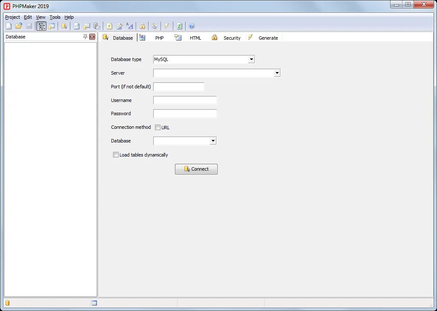The width and height of the screenshot is (437, 311).
Task: Open the Edit menu
Action: pos(28,17)
